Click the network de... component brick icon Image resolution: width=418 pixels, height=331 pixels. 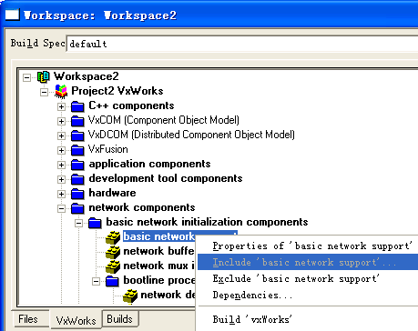point(130,296)
